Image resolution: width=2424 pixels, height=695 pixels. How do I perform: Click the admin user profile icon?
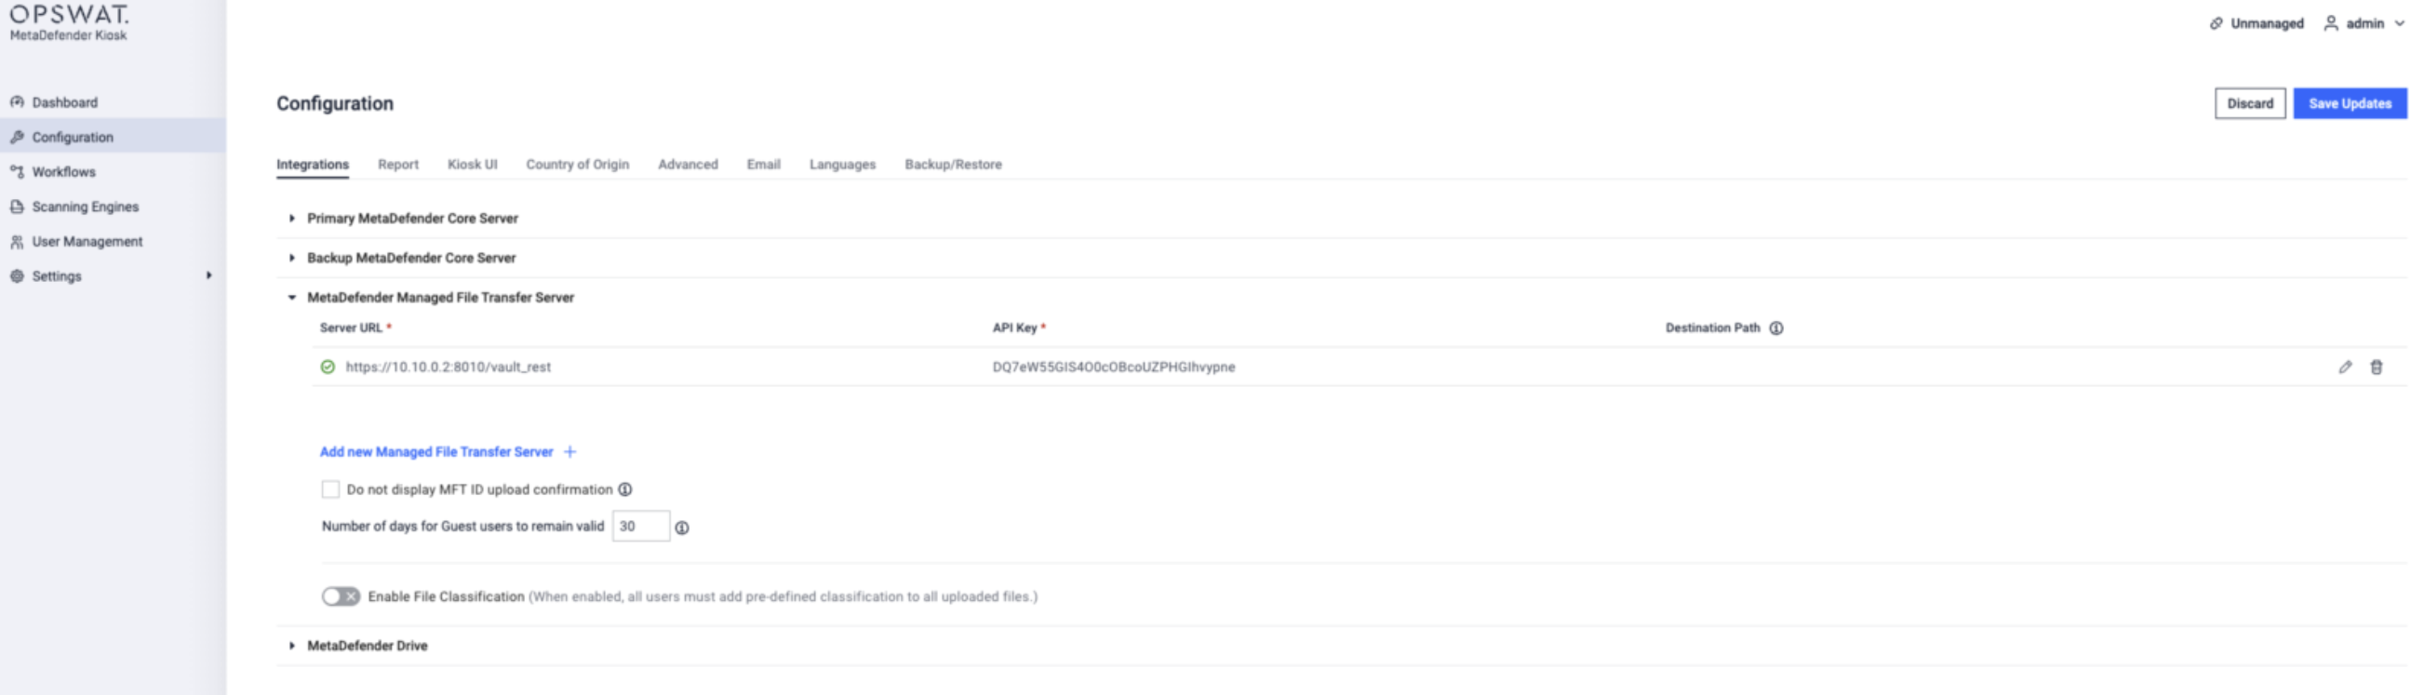(x=2331, y=23)
